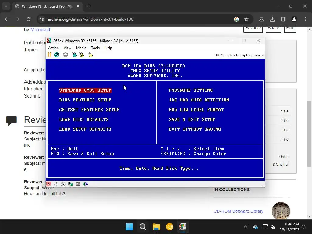The width and height of the screenshot is (312, 234).
Task: Open Chrome Labs flask icon
Action: pyautogui.click(x=261, y=19)
